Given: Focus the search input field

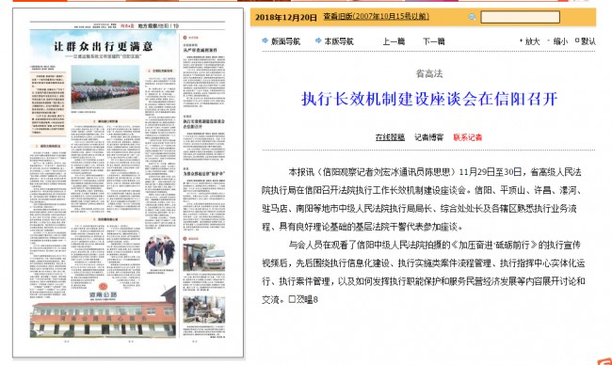Looking at the screenshot, I should [521, 17].
